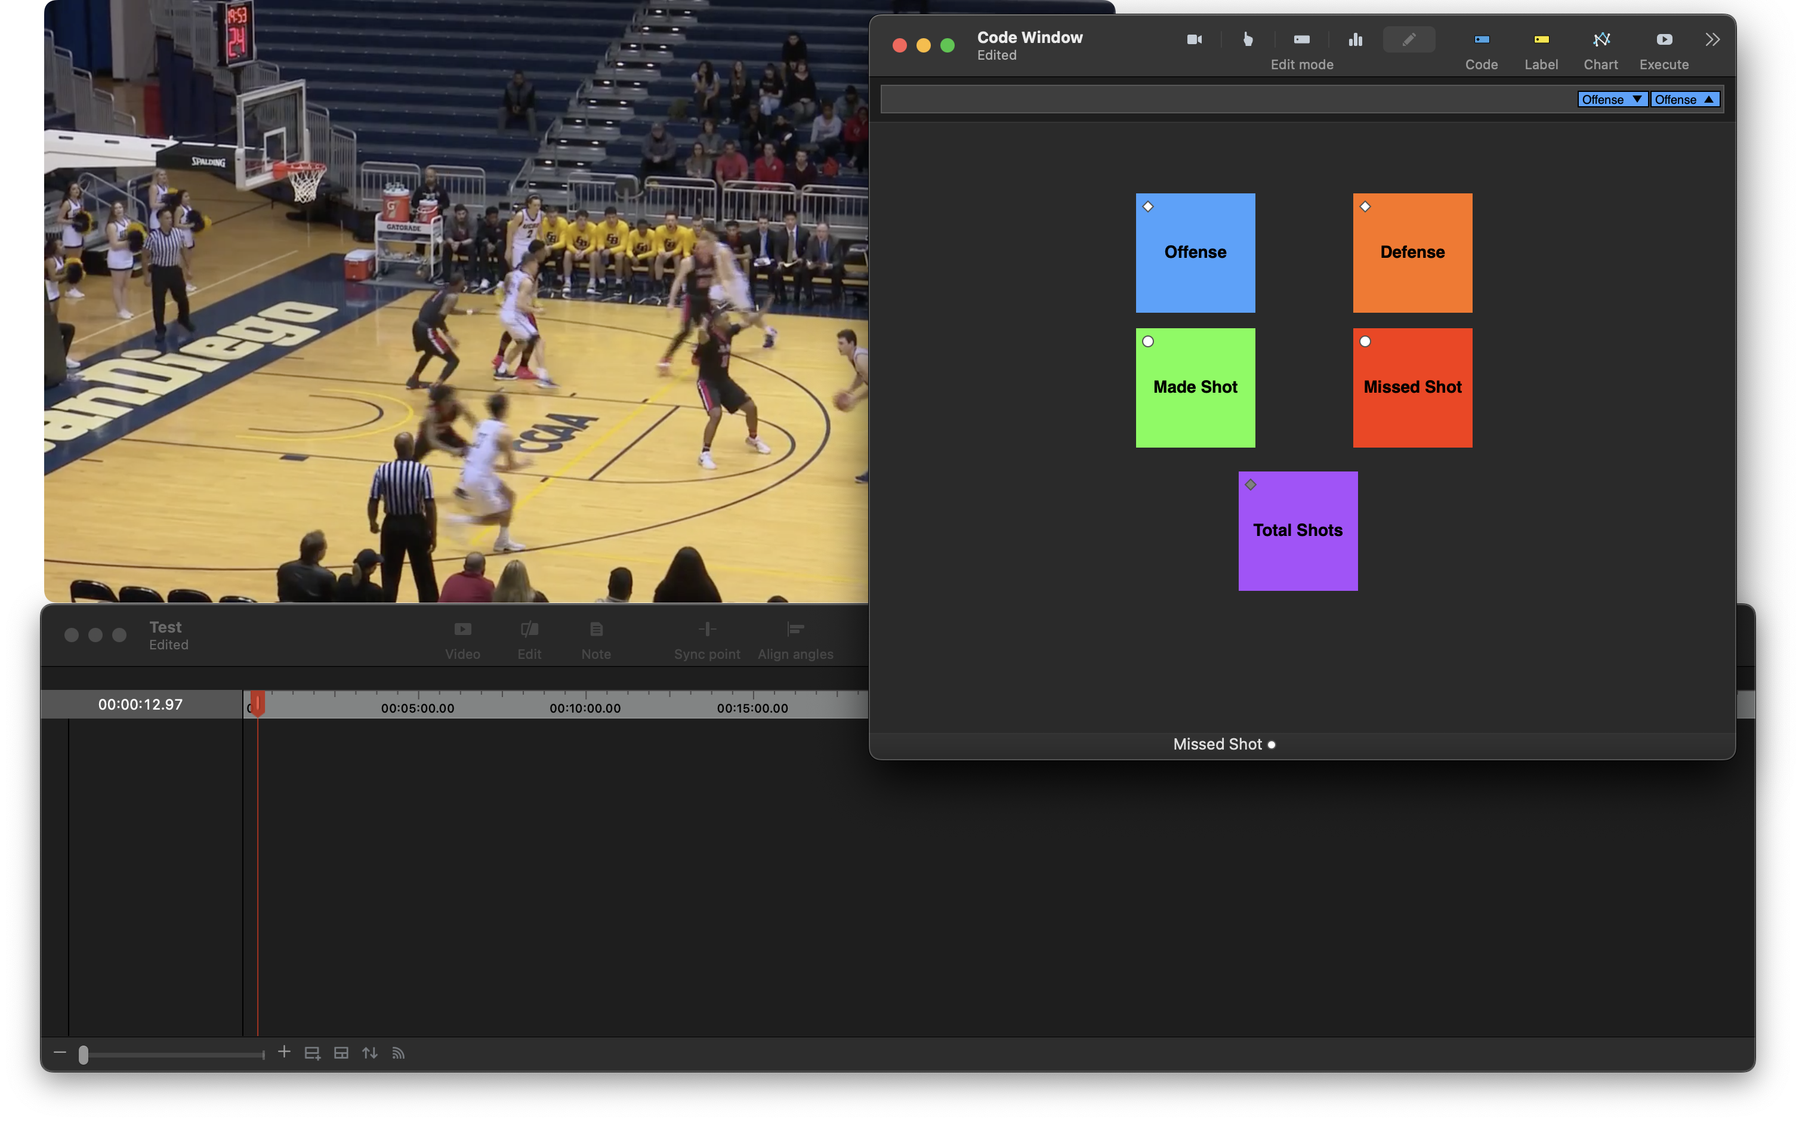
Task: Add a new Label button
Action: 1541,51
